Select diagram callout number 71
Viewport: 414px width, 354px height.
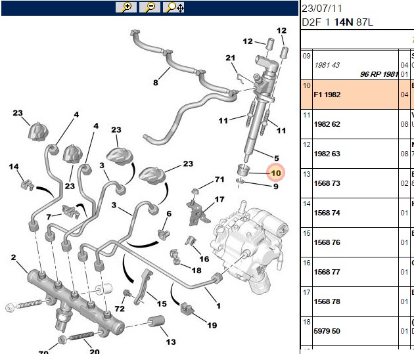[x=219, y=180]
